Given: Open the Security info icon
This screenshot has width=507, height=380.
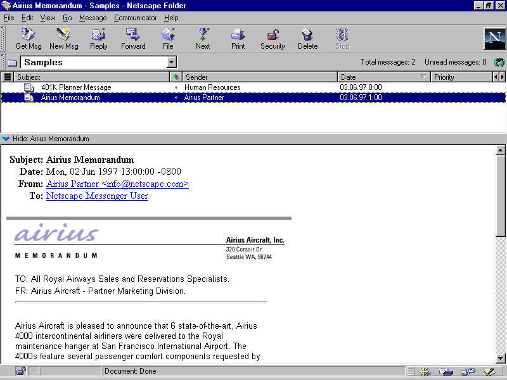Looking at the screenshot, I should coord(273,39).
